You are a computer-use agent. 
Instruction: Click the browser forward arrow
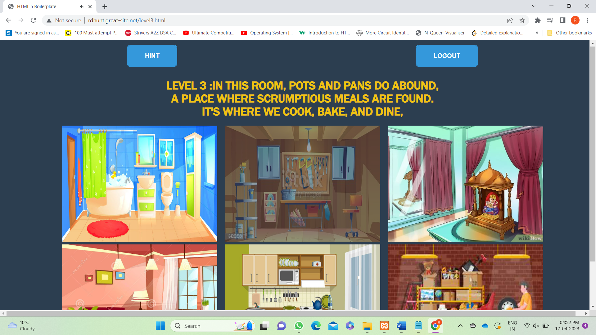point(21,20)
